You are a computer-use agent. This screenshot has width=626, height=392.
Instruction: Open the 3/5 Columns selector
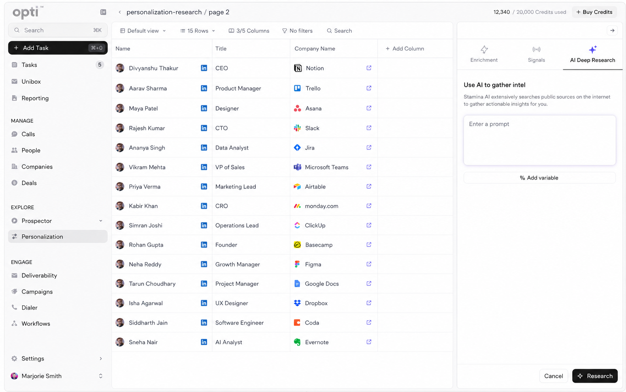[x=249, y=31]
